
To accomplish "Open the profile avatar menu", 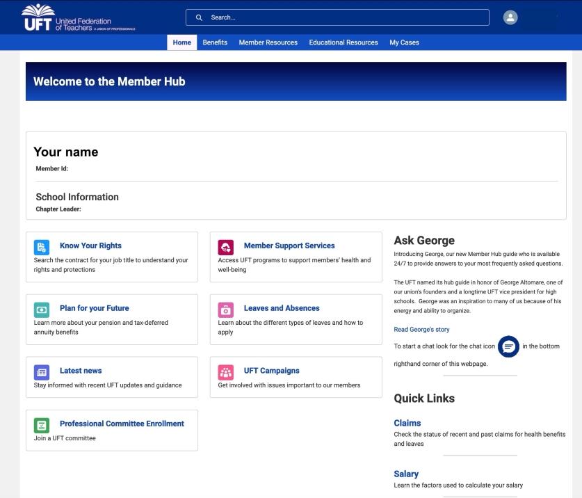I will pos(510,16).
